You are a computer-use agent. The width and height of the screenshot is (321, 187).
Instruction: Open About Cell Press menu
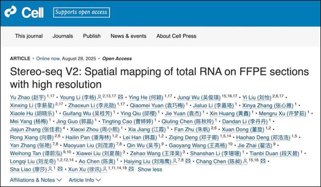click(x=176, y=36)
